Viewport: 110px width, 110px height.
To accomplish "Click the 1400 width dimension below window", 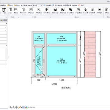I will click(62, 80).
